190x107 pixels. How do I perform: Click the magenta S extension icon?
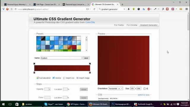(173, 9)
